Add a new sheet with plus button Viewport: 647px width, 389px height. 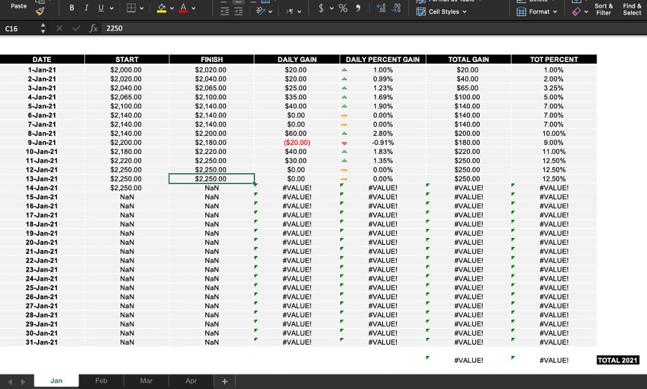225,381
